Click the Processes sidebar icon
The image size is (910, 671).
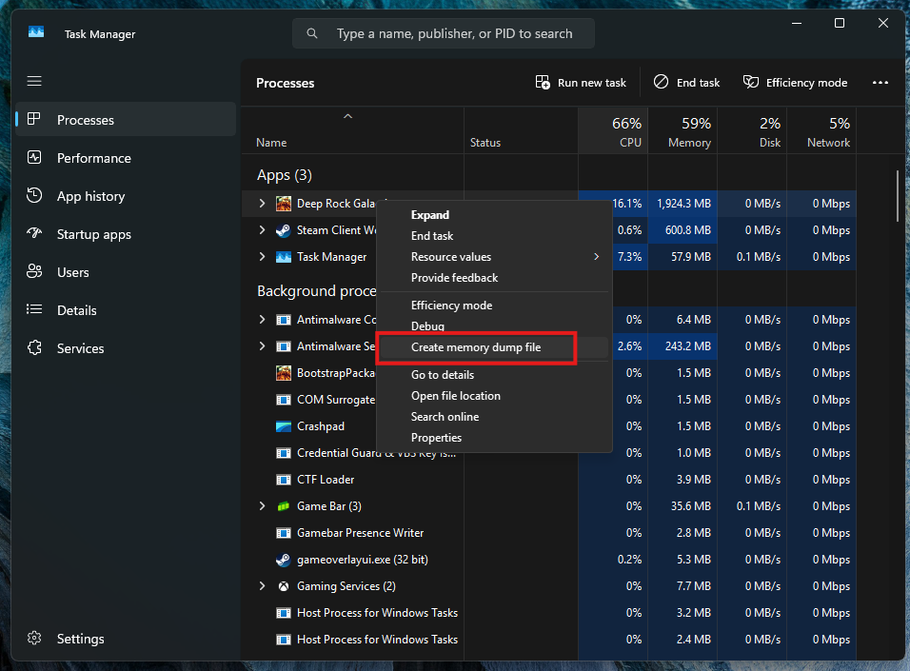pos(34,119)
